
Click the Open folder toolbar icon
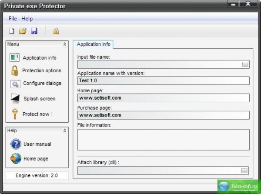[23, 31]
